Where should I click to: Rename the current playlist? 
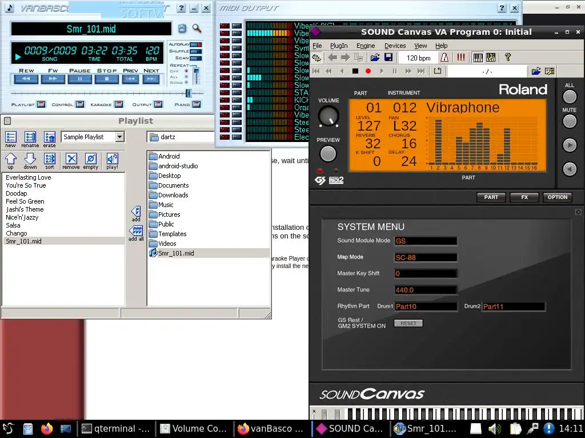[x=30, y=139]
